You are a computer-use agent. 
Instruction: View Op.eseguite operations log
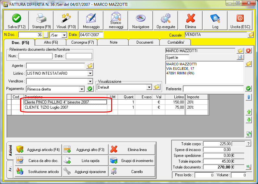166,20
